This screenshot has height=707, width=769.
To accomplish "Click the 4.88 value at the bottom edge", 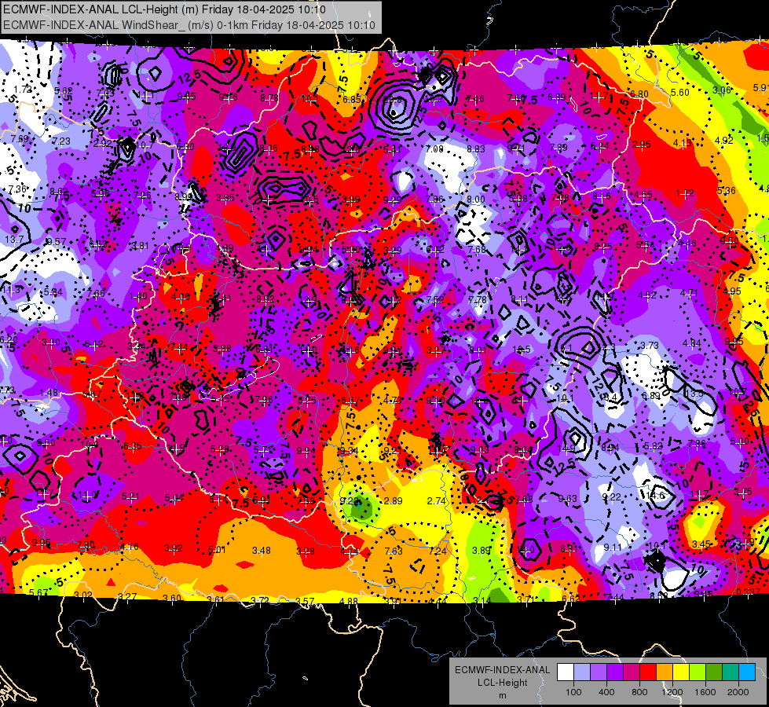I will (x=349, y=601).
